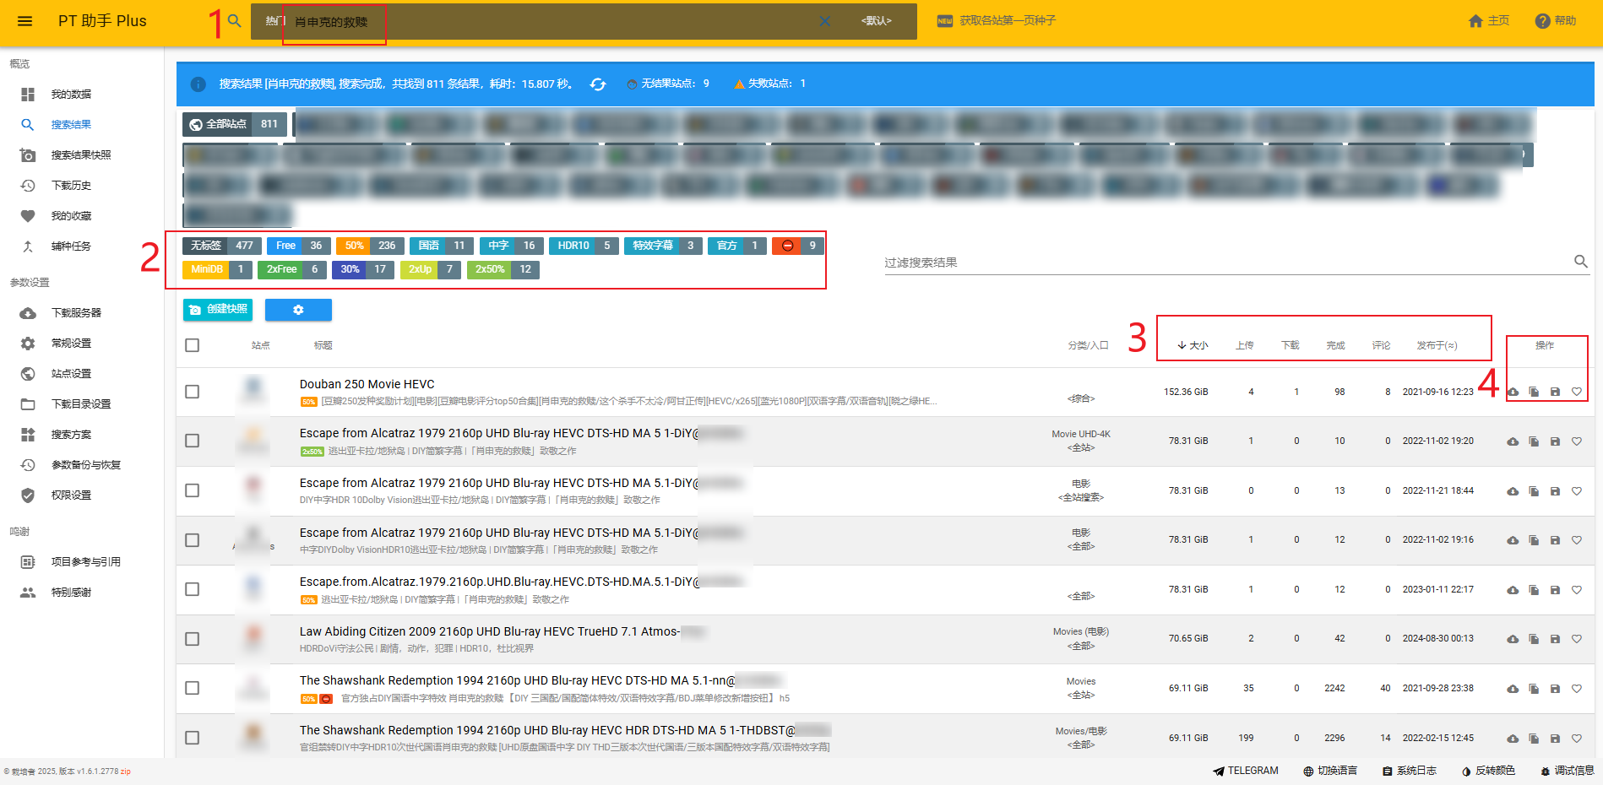Open the TELEGRAM link in footer

[x=1246, y=771]
